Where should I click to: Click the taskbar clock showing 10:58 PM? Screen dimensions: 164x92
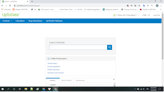pyautogui.click(x=153, y=89)
